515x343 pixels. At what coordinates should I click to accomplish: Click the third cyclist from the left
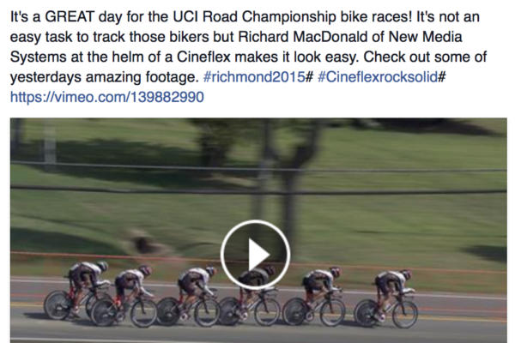pyautogui.click(x=196, y=292)
